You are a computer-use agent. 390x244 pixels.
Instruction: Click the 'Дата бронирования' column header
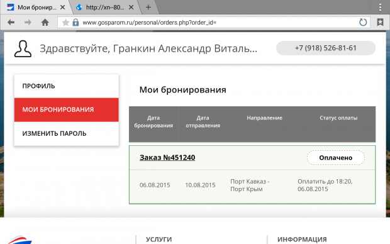click(x=153, y=121)
